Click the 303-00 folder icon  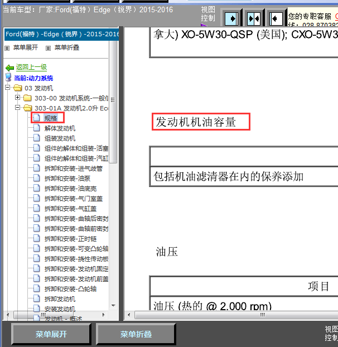27,98
